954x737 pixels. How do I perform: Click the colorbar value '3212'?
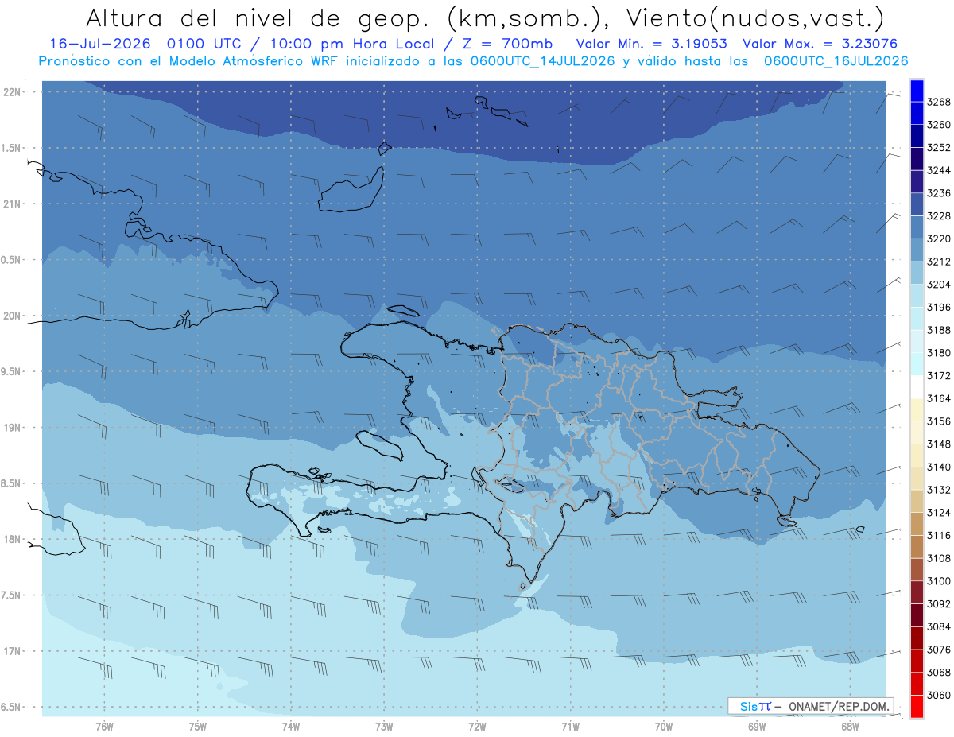(939, 262)
